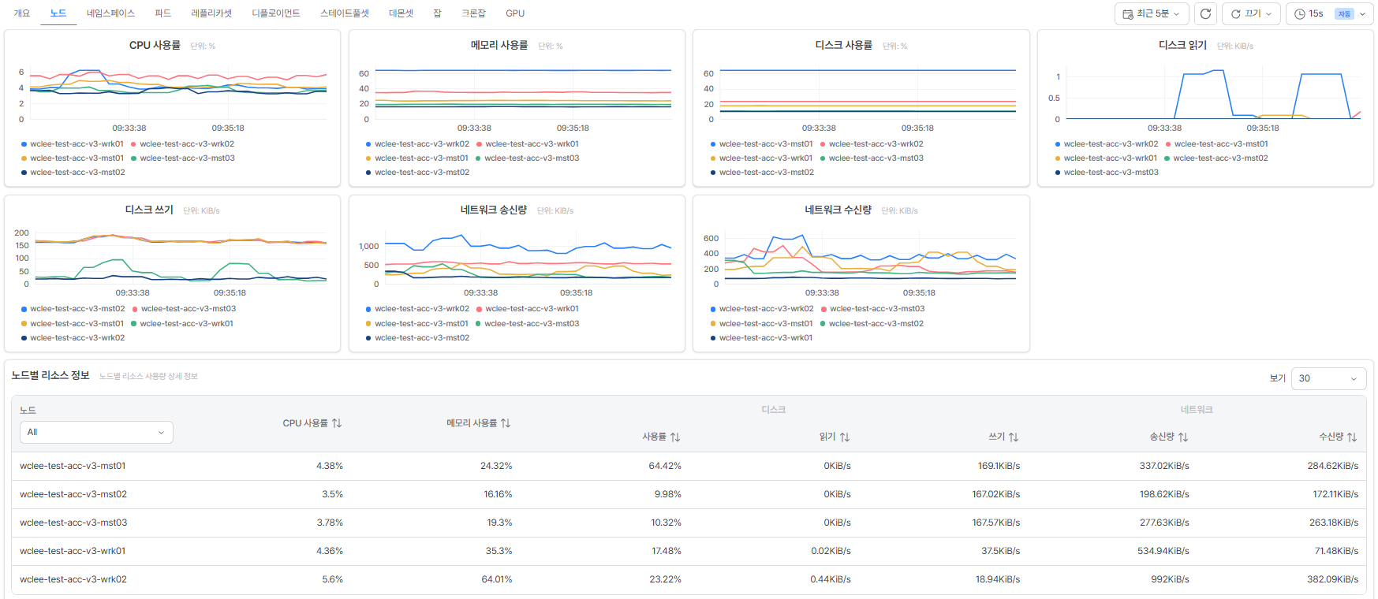Open the 최근 5분 time range dropdown
Image resolution: width=1378 pixels, height=599 pixels.
[x=1151, y=13]
